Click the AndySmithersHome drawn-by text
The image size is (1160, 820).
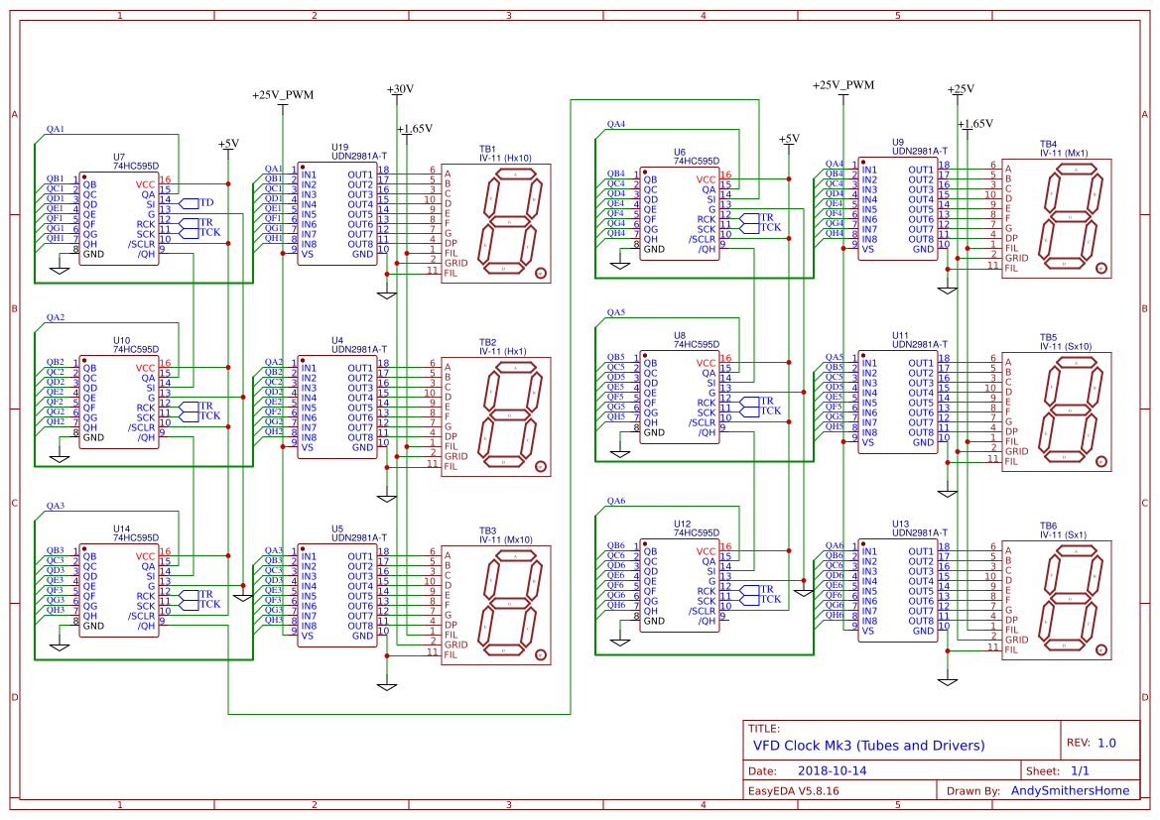click(x=1070, y=790)
